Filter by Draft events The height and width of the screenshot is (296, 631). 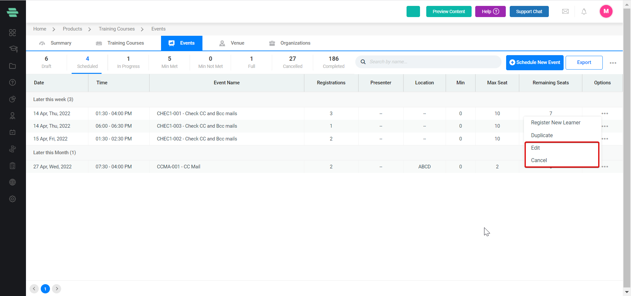[46, 62]
